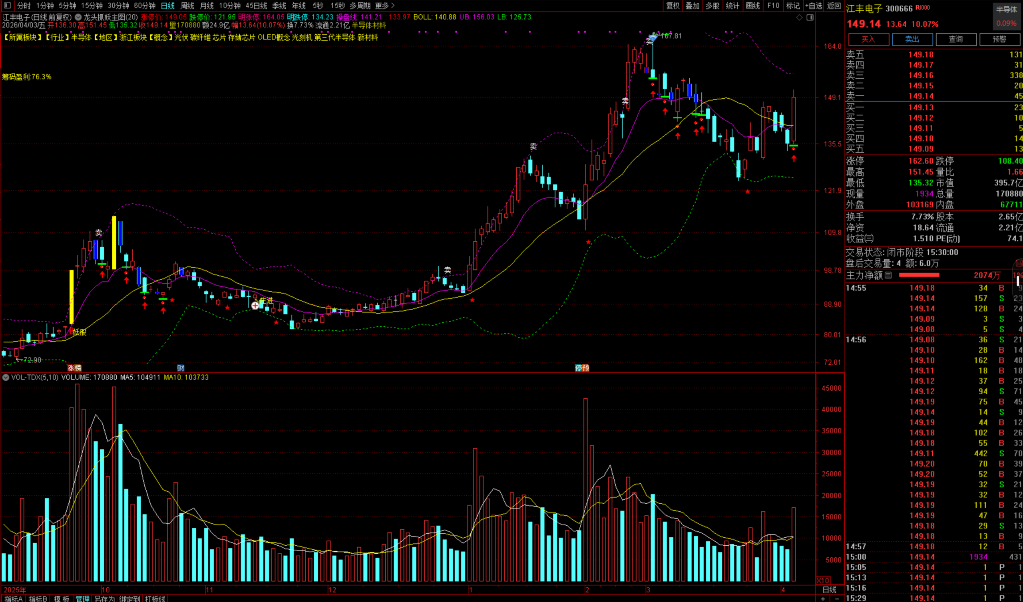The height and width of the screenshot is (602, 1023).
Task: Click the 主力净额 list icon
Action: (x=888, y=275)
